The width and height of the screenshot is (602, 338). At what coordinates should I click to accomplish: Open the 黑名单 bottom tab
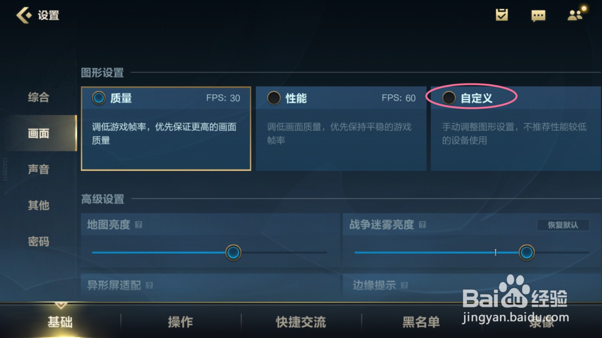(421, 322)
